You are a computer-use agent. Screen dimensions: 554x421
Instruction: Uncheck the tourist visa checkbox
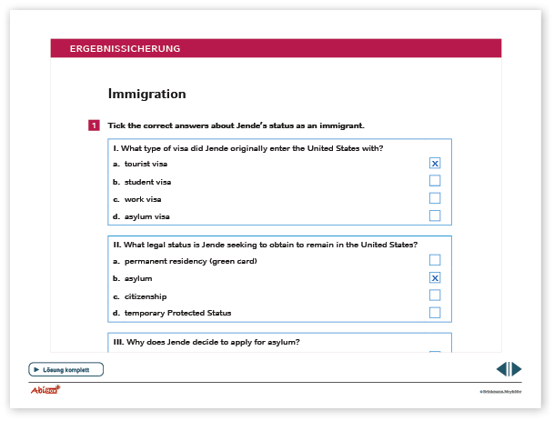coord(435,164)
